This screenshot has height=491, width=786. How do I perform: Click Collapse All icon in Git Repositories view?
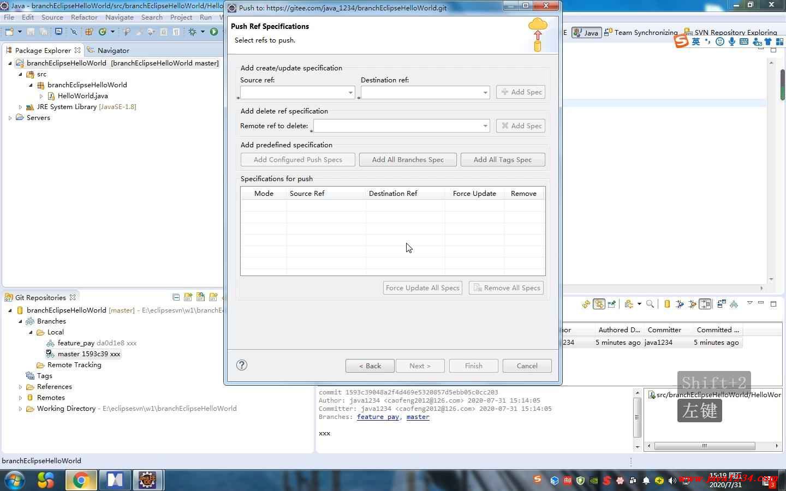click(176, 297)
